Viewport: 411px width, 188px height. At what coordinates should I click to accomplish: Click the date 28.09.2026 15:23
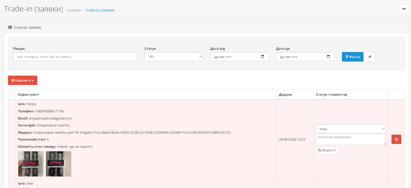(292, 139)
